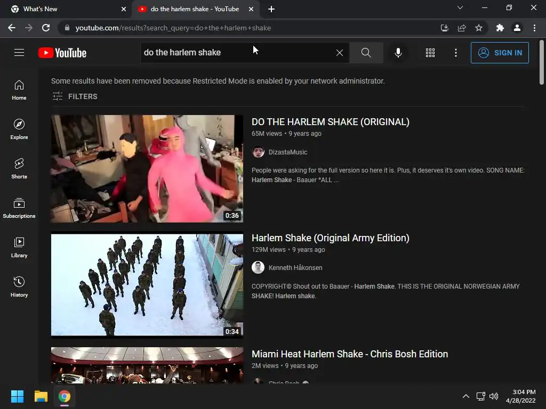Open Shorts in sidebar

click(x=19, y=169)
